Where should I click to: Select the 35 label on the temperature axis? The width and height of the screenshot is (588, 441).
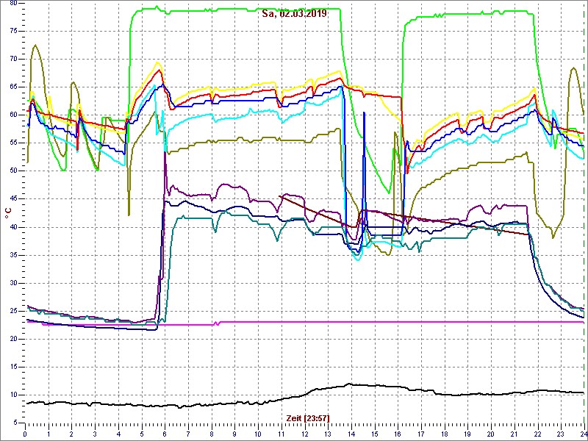coord(13,255)
